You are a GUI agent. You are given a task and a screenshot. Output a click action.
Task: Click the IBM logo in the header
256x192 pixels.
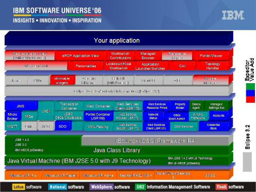233,15
